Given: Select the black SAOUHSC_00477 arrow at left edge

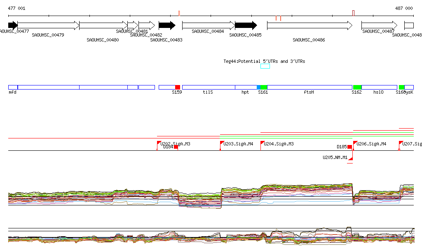Looking at the screenshot, I should [12, 25].
